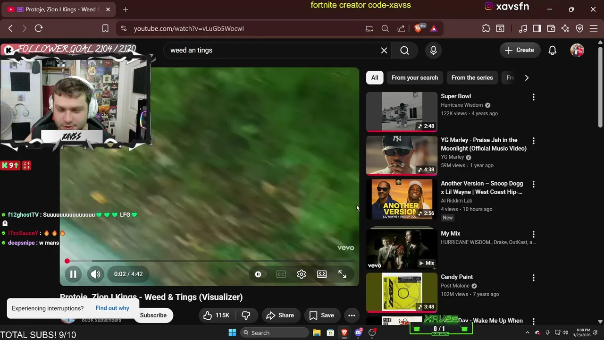Screen dimensions: 604x340
Task: Seek on the video progress bar
Action: (209, 261)
